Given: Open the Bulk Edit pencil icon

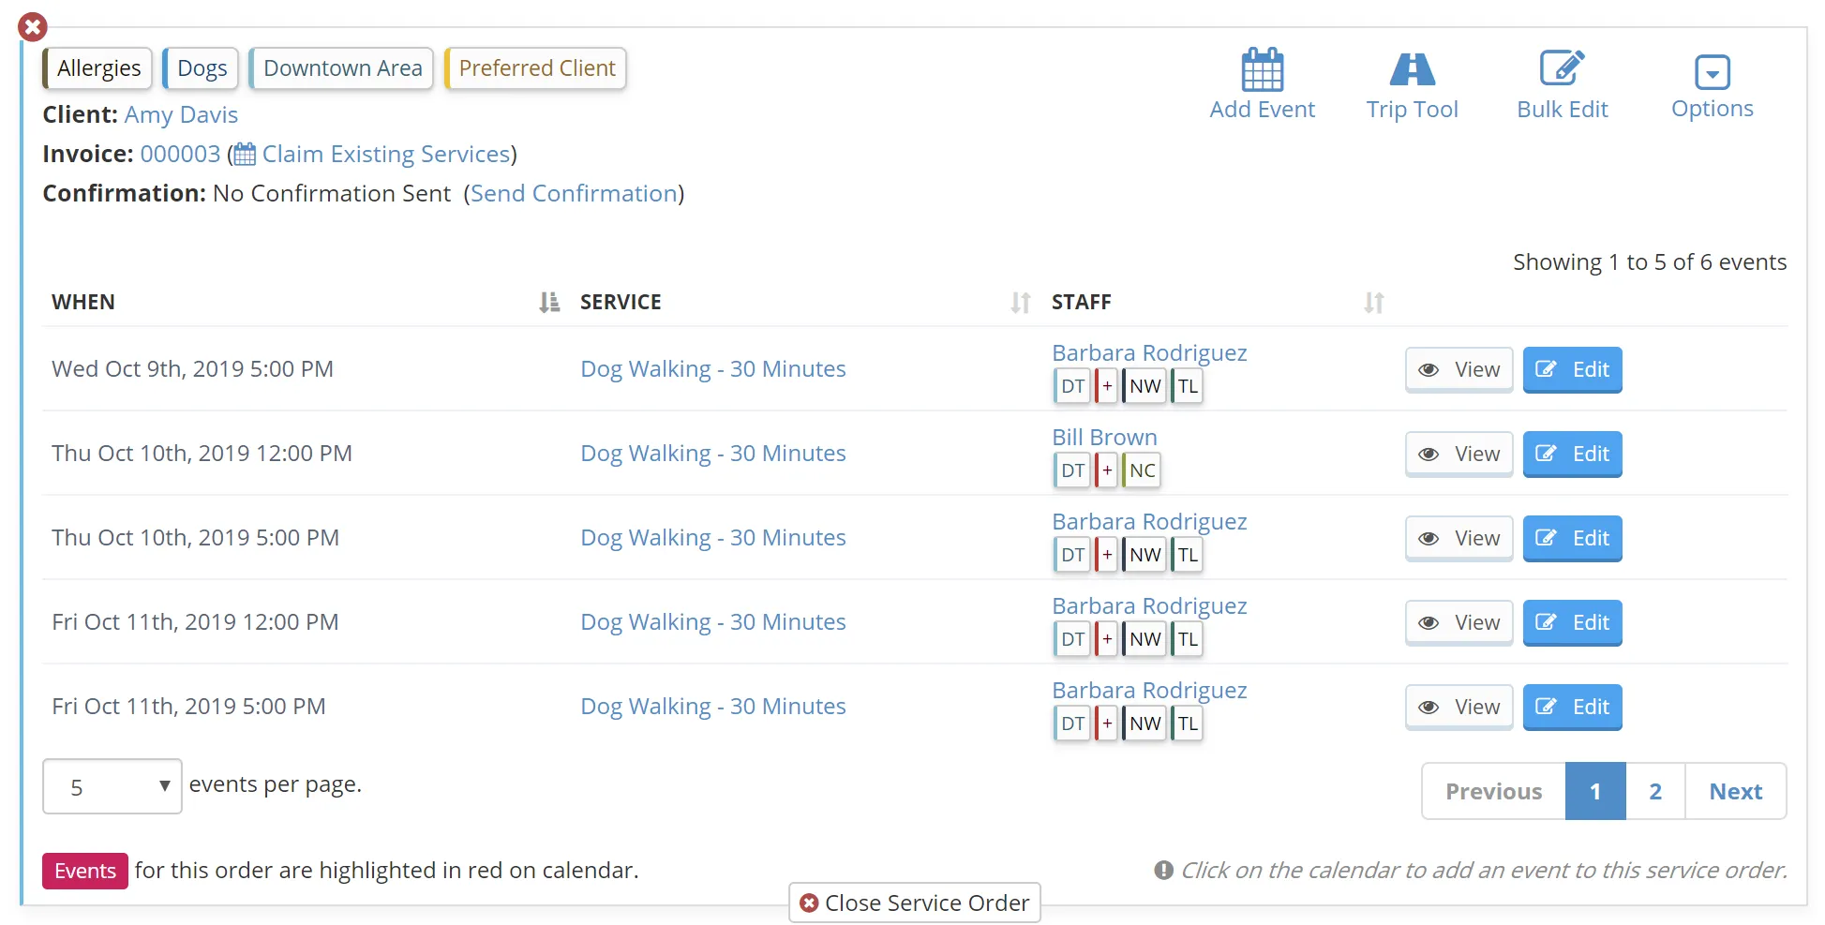Looking at the screenshot, I should tap(1562, 68).
